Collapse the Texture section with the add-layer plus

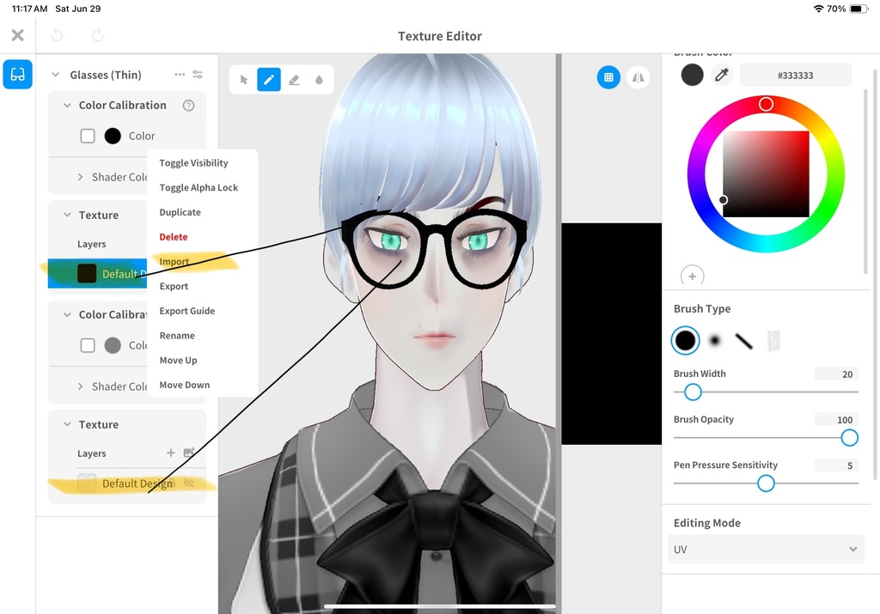point(67,424)
